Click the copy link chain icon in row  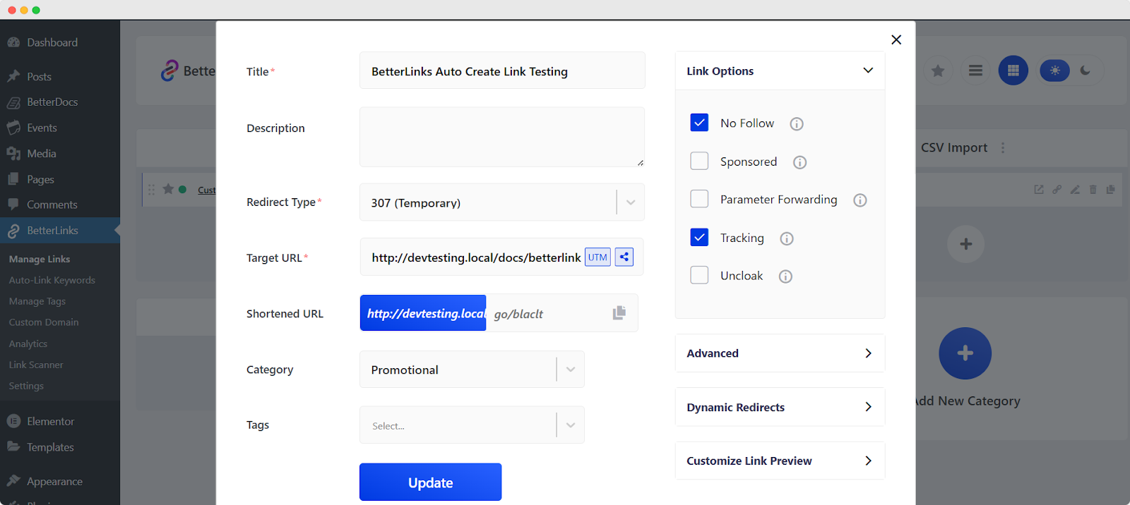pyautogui.click(x=1057, y=190)
